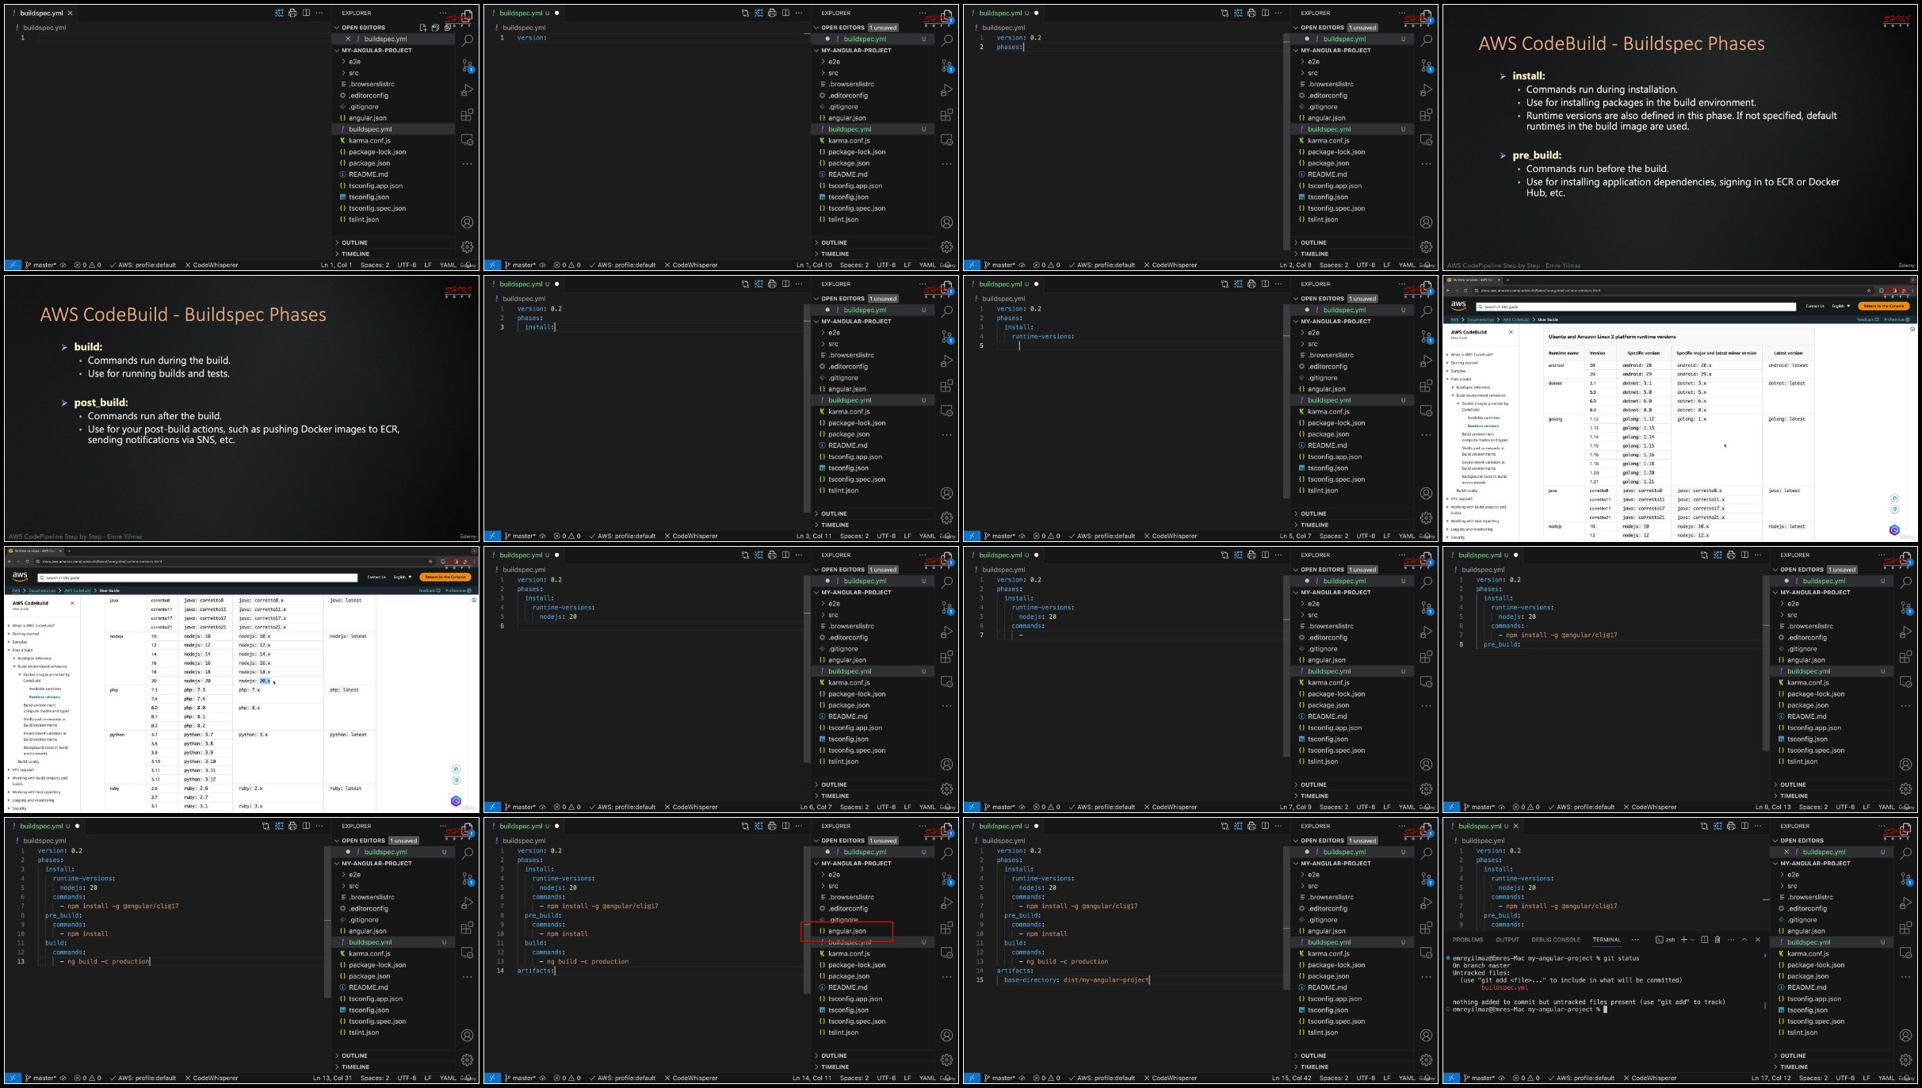Open editor More Actions in Ln 15, Col 42 frame
1922x1088 pixels.
(x=1278, y=826)
